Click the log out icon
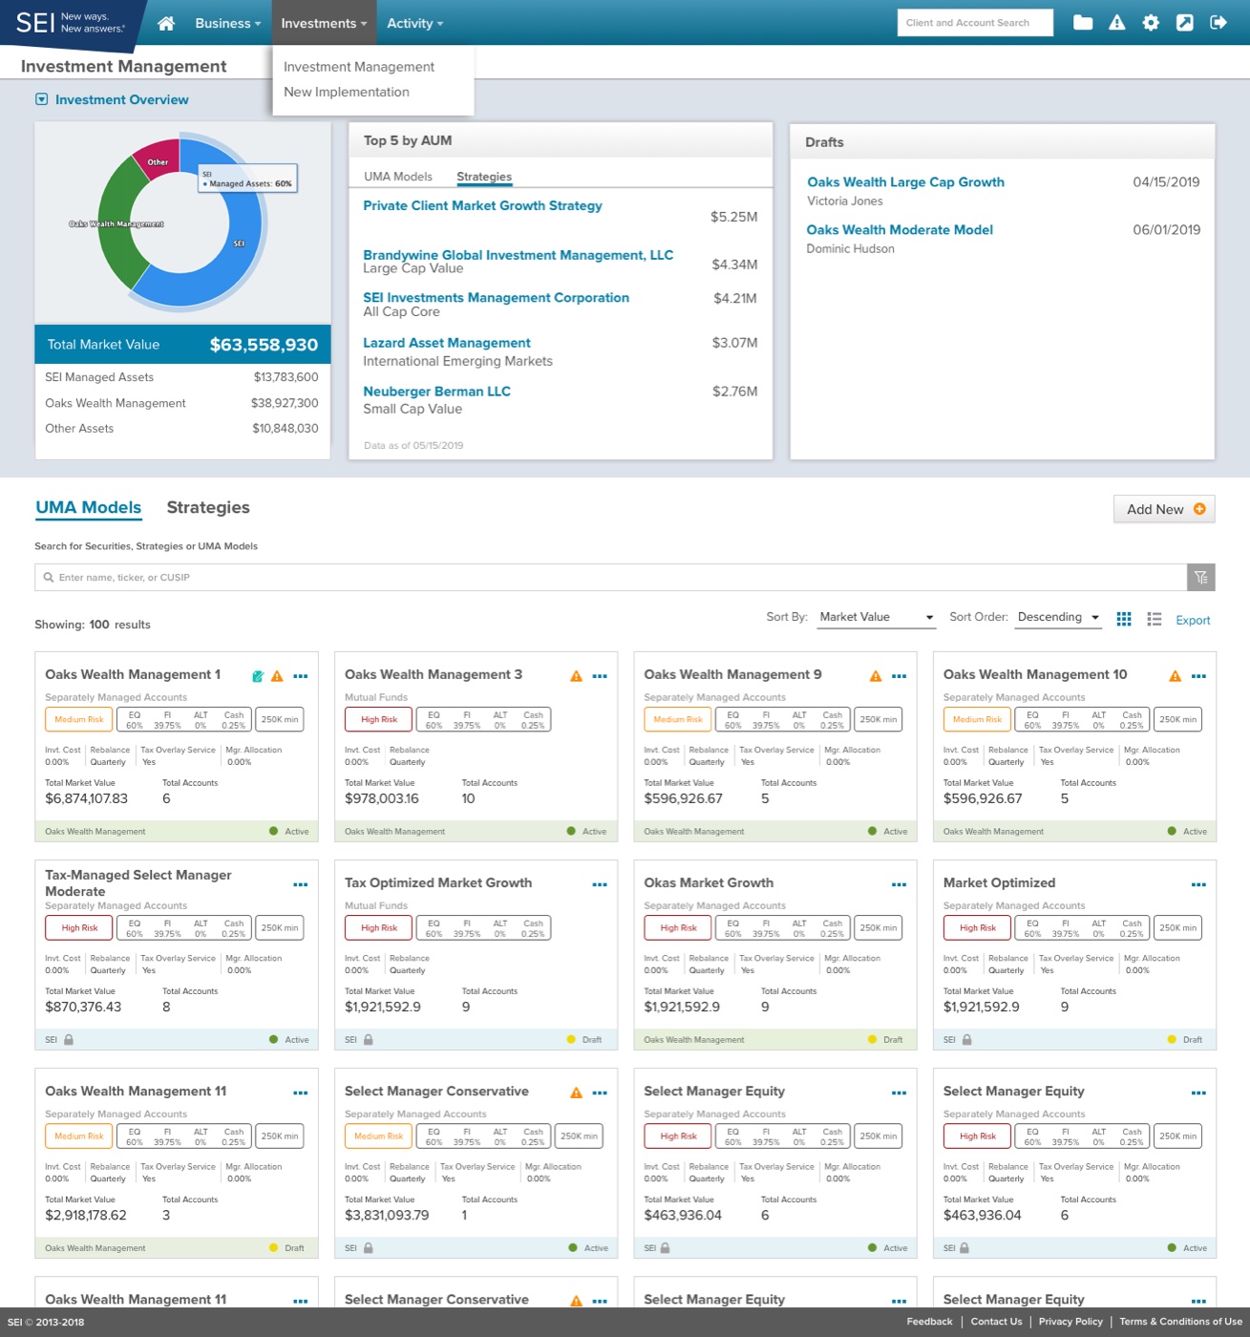This screenshot has width=1250, height=1337. 1218,23
